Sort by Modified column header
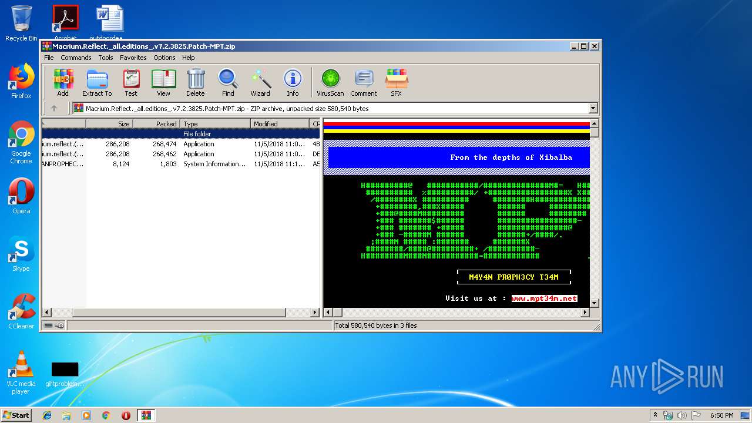The width and height of the screenshot is (752, 423). (280, 123)
